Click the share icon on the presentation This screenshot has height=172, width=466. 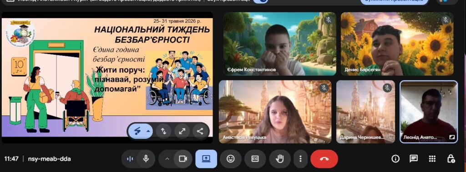click(200, 131)
